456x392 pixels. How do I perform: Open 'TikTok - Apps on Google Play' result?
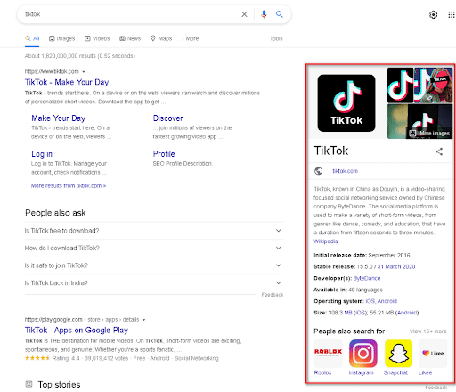click(x=77, y=331)
